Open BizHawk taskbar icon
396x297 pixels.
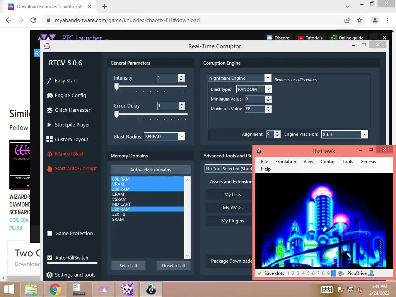[x=151, y=289]
